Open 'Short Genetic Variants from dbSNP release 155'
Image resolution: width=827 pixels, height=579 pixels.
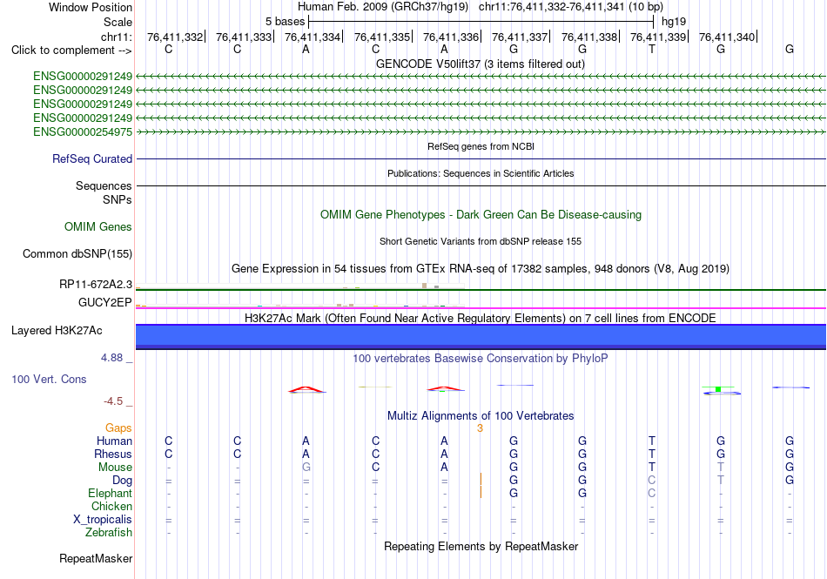point(481,241)
